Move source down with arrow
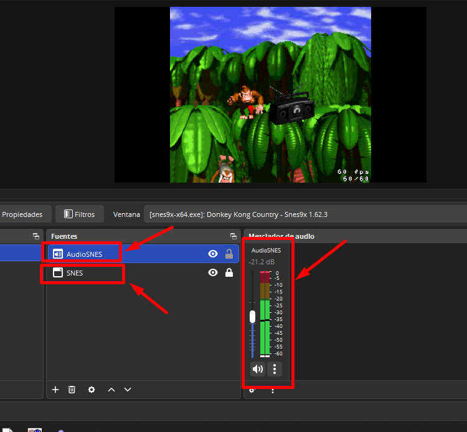The width and height of the screenshot is (467, 432). pyautogui.click(x=128, y=390)
